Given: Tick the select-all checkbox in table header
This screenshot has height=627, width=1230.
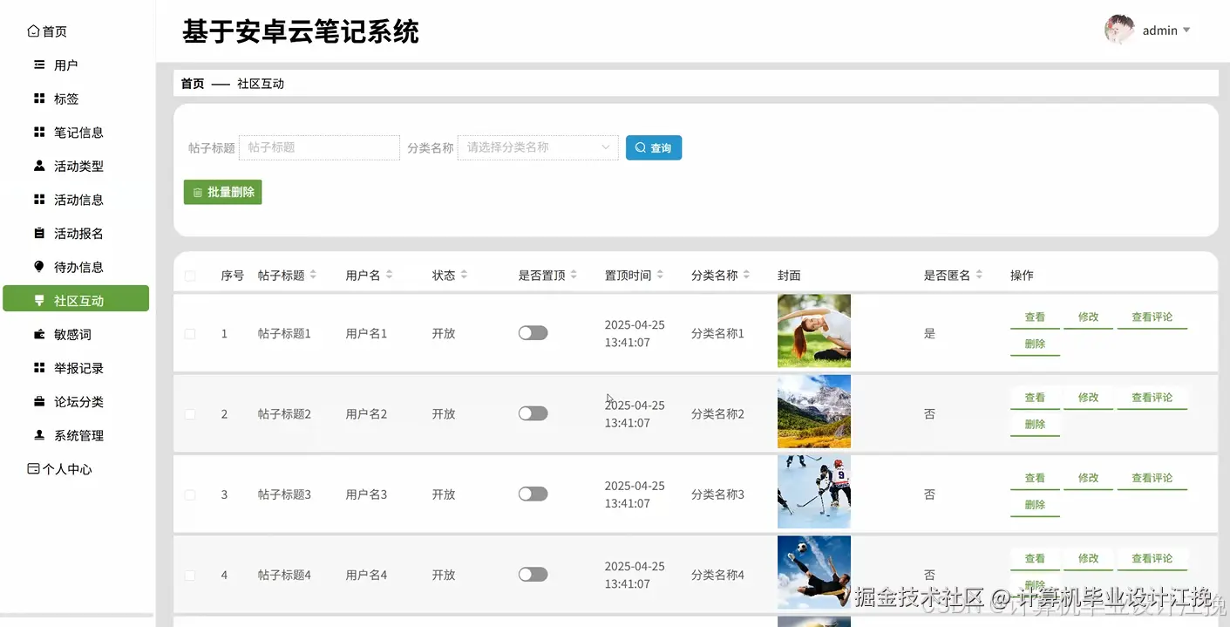Looking at the screenshot, I should 190,276.
